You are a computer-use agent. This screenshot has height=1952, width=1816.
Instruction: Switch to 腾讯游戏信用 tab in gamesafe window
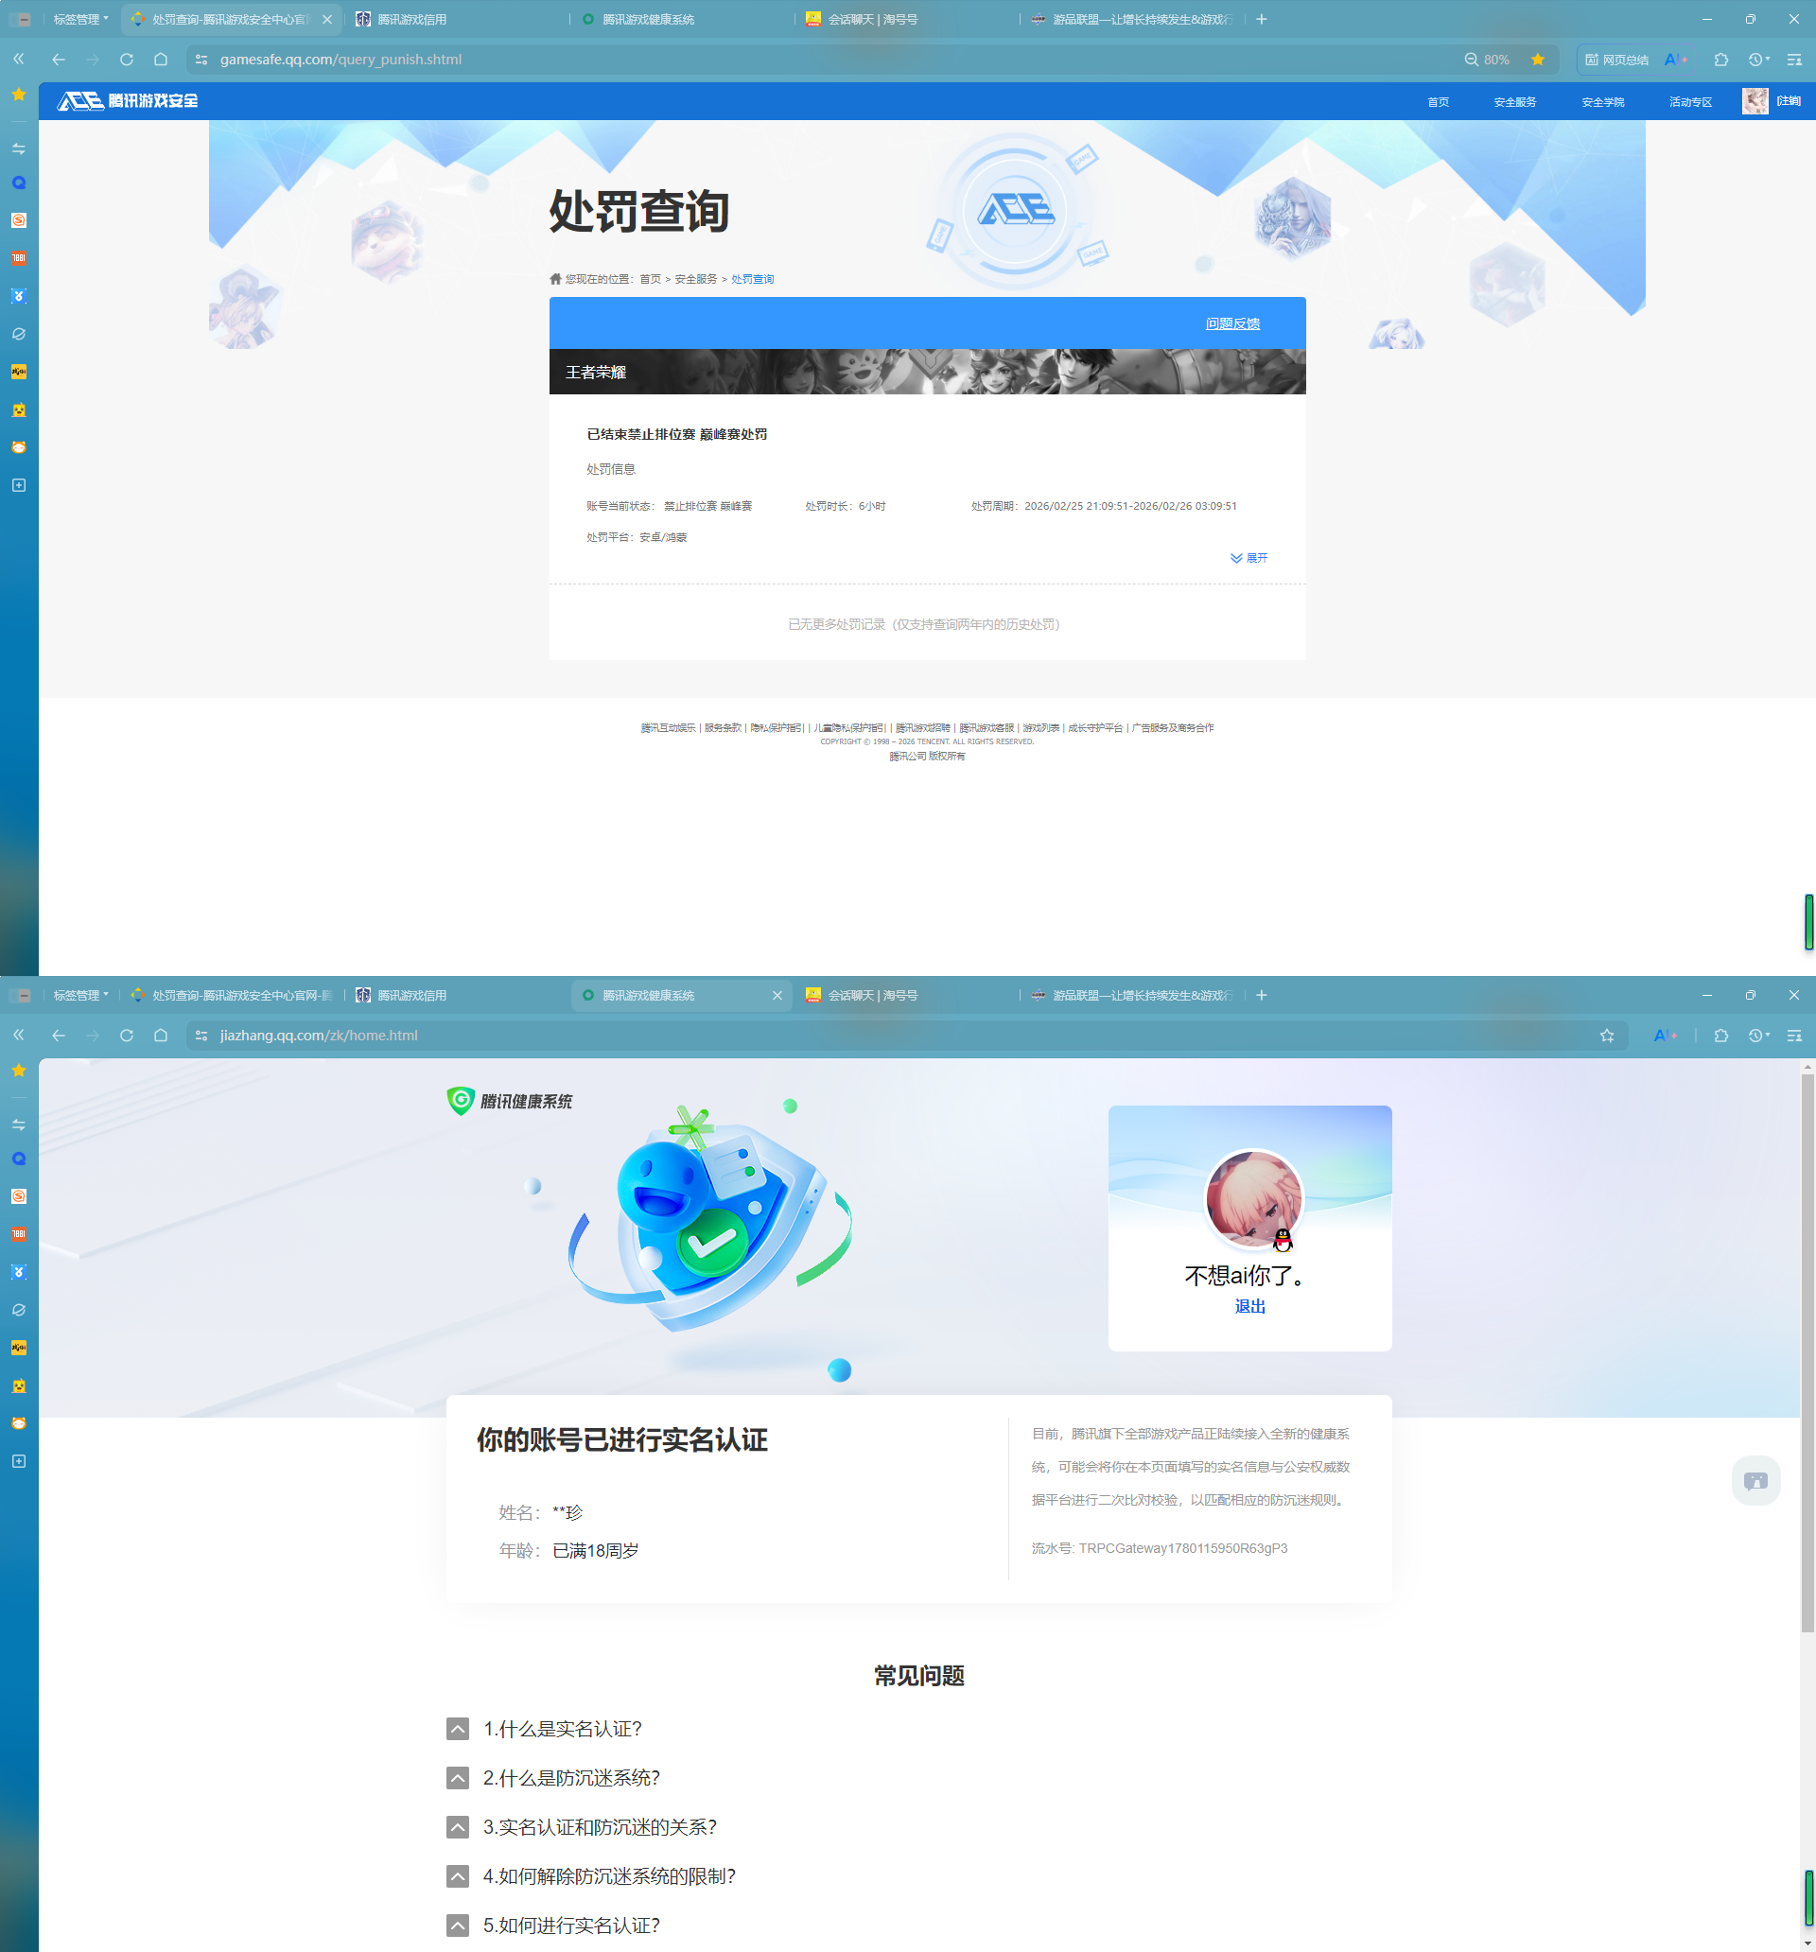pos(457,20)
